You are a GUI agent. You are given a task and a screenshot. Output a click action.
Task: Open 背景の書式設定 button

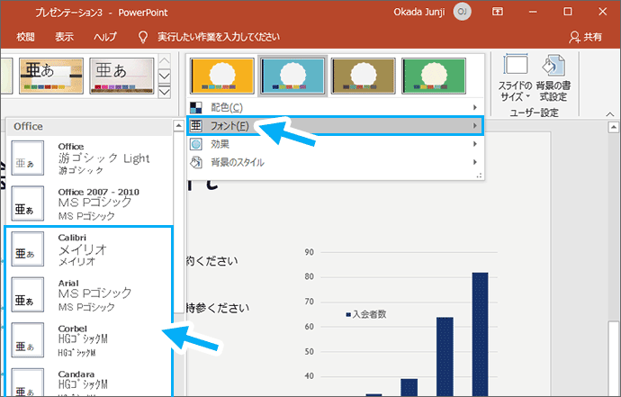point(553,77)
